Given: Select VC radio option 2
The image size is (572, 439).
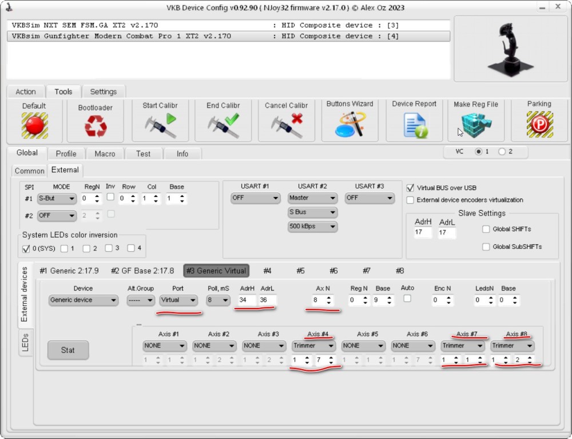Looking at the screenshot, I should [x=502, y=152].
